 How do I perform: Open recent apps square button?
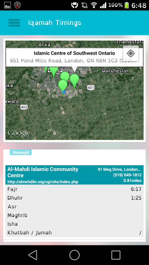[116, 255]
